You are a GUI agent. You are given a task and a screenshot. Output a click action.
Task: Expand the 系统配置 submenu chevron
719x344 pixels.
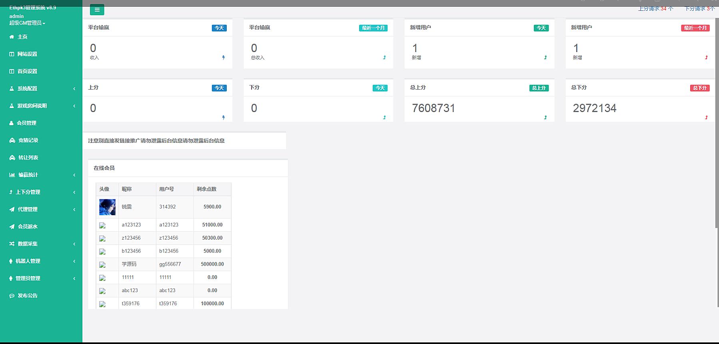click(74, 89)
